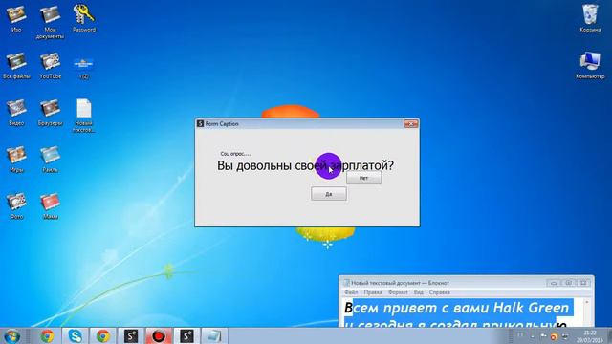Click the network tray icon
This screenshot has height=344, width=612.
coord(565,336)
